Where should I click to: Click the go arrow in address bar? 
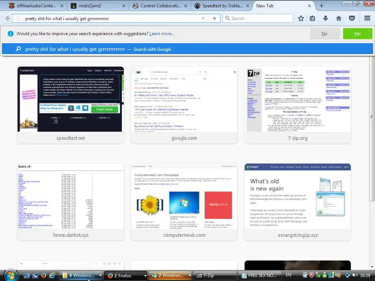(x=214, y=18)
